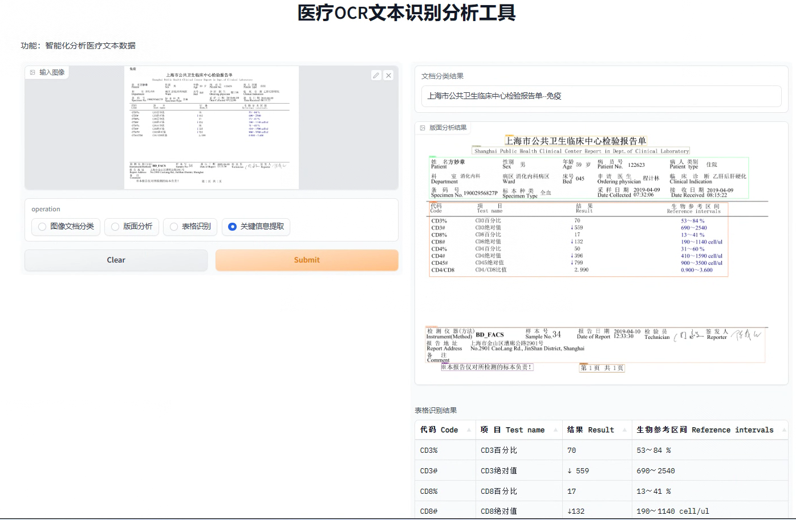The image size is (796, 520).
Task: Click reference cell '190~1140 cell/ul'
Action: tap(710, 511)
